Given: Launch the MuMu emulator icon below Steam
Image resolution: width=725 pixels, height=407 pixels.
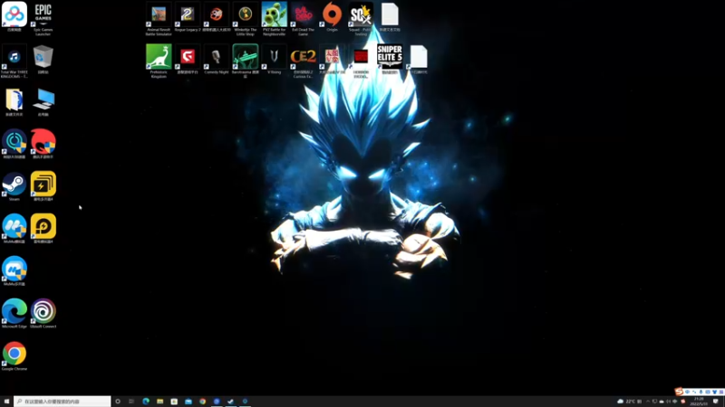Looking at the screenshot, I should (14, 229).
